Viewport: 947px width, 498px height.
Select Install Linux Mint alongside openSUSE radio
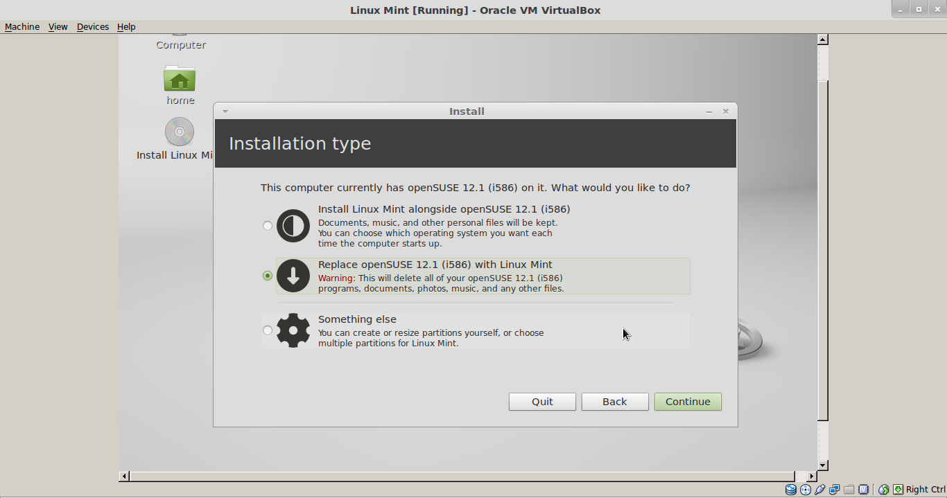(x=268, y=226)
